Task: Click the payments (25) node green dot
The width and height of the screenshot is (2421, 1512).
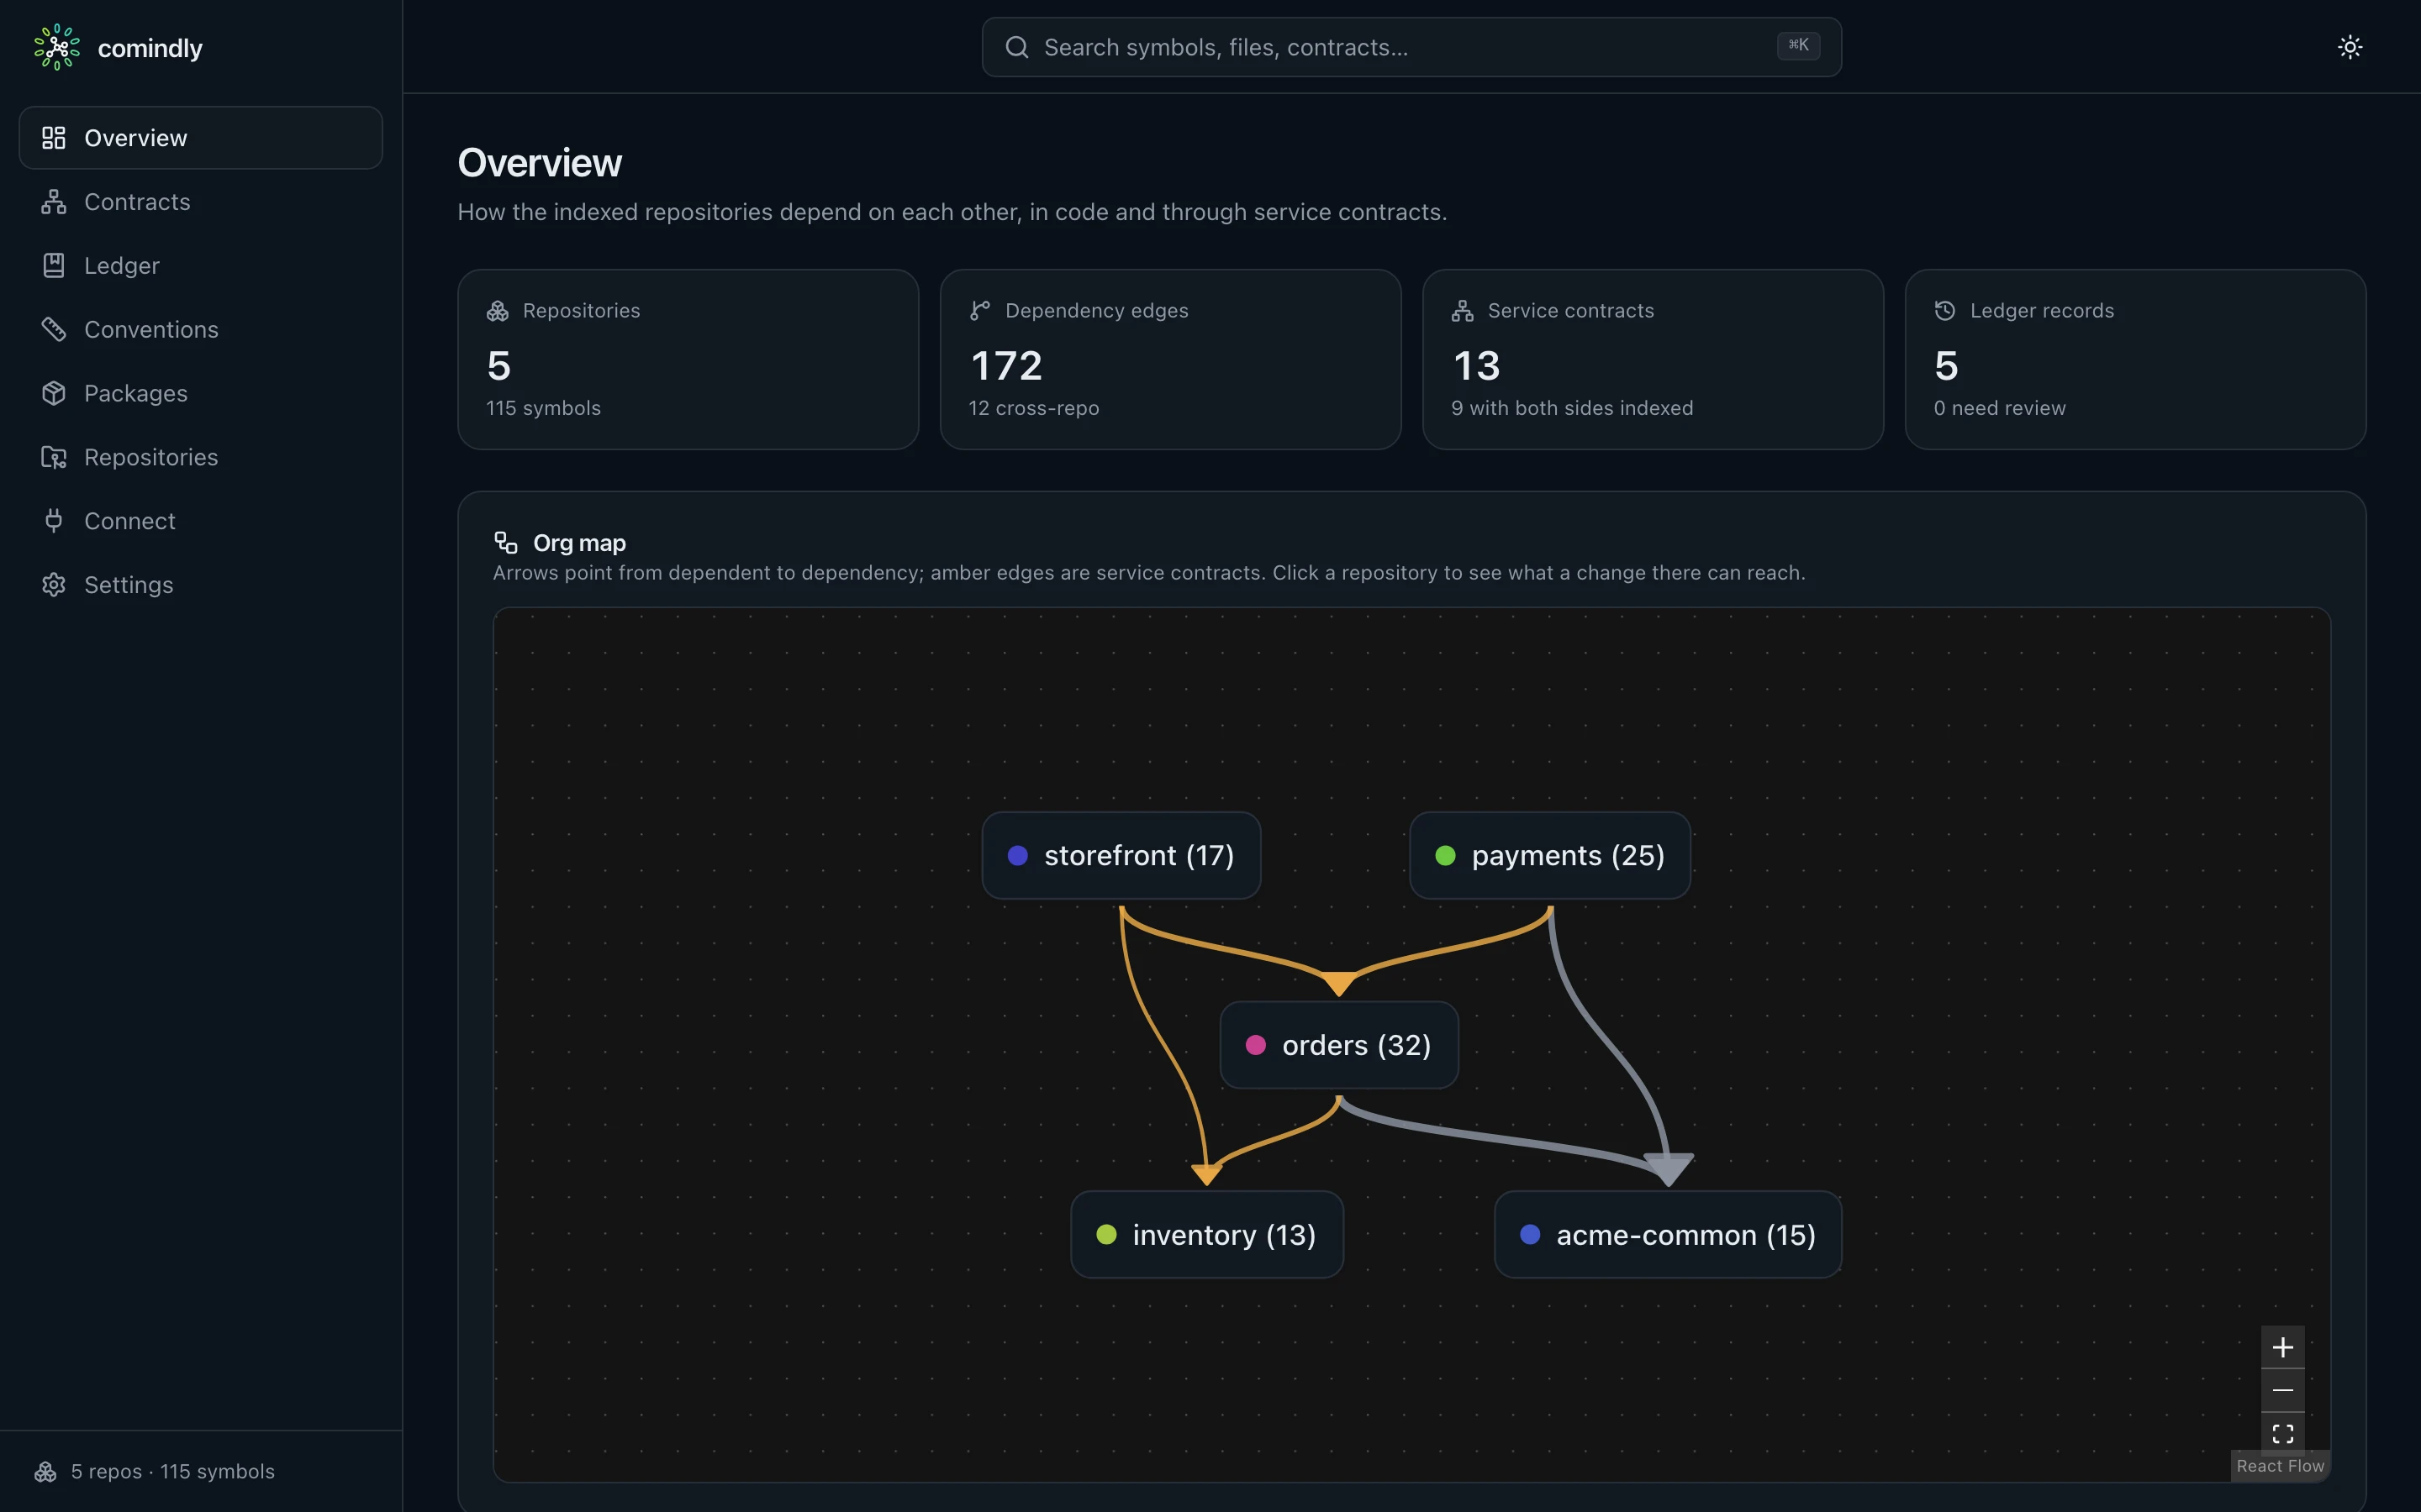Action: 1446,855
